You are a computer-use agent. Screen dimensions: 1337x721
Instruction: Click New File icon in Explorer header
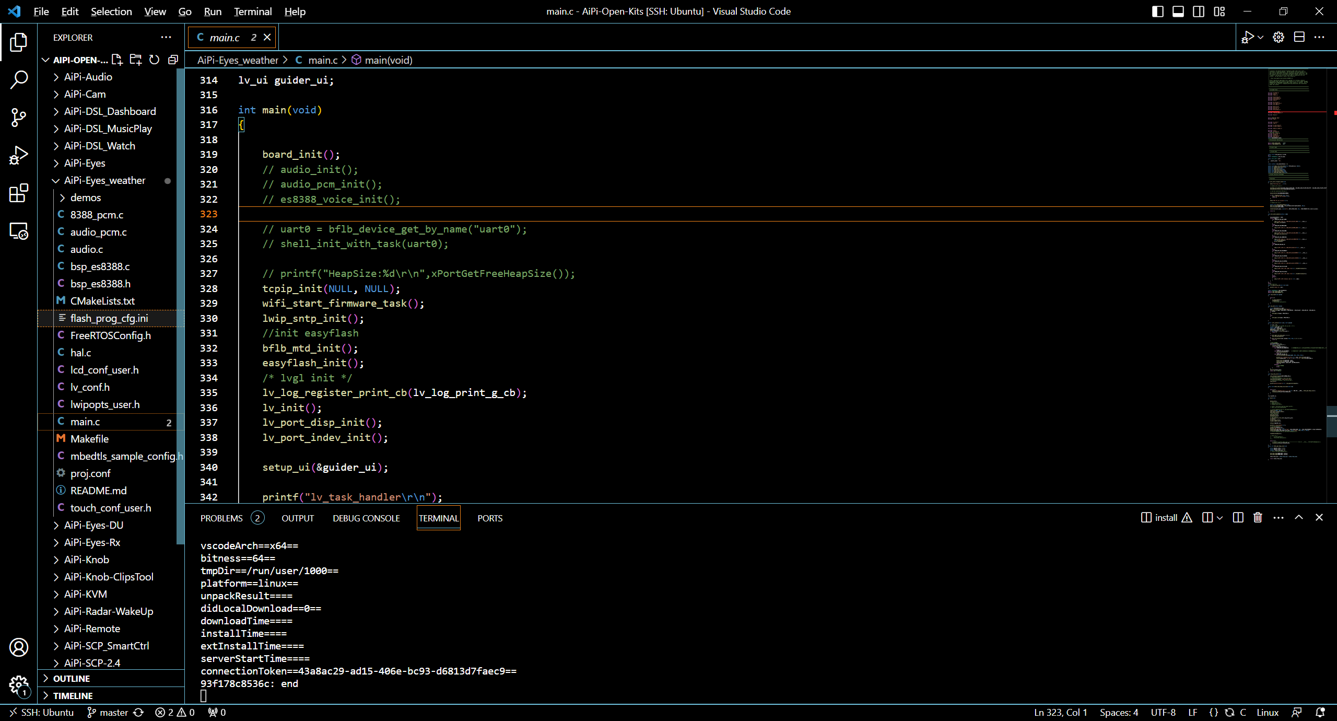(117, 60)
